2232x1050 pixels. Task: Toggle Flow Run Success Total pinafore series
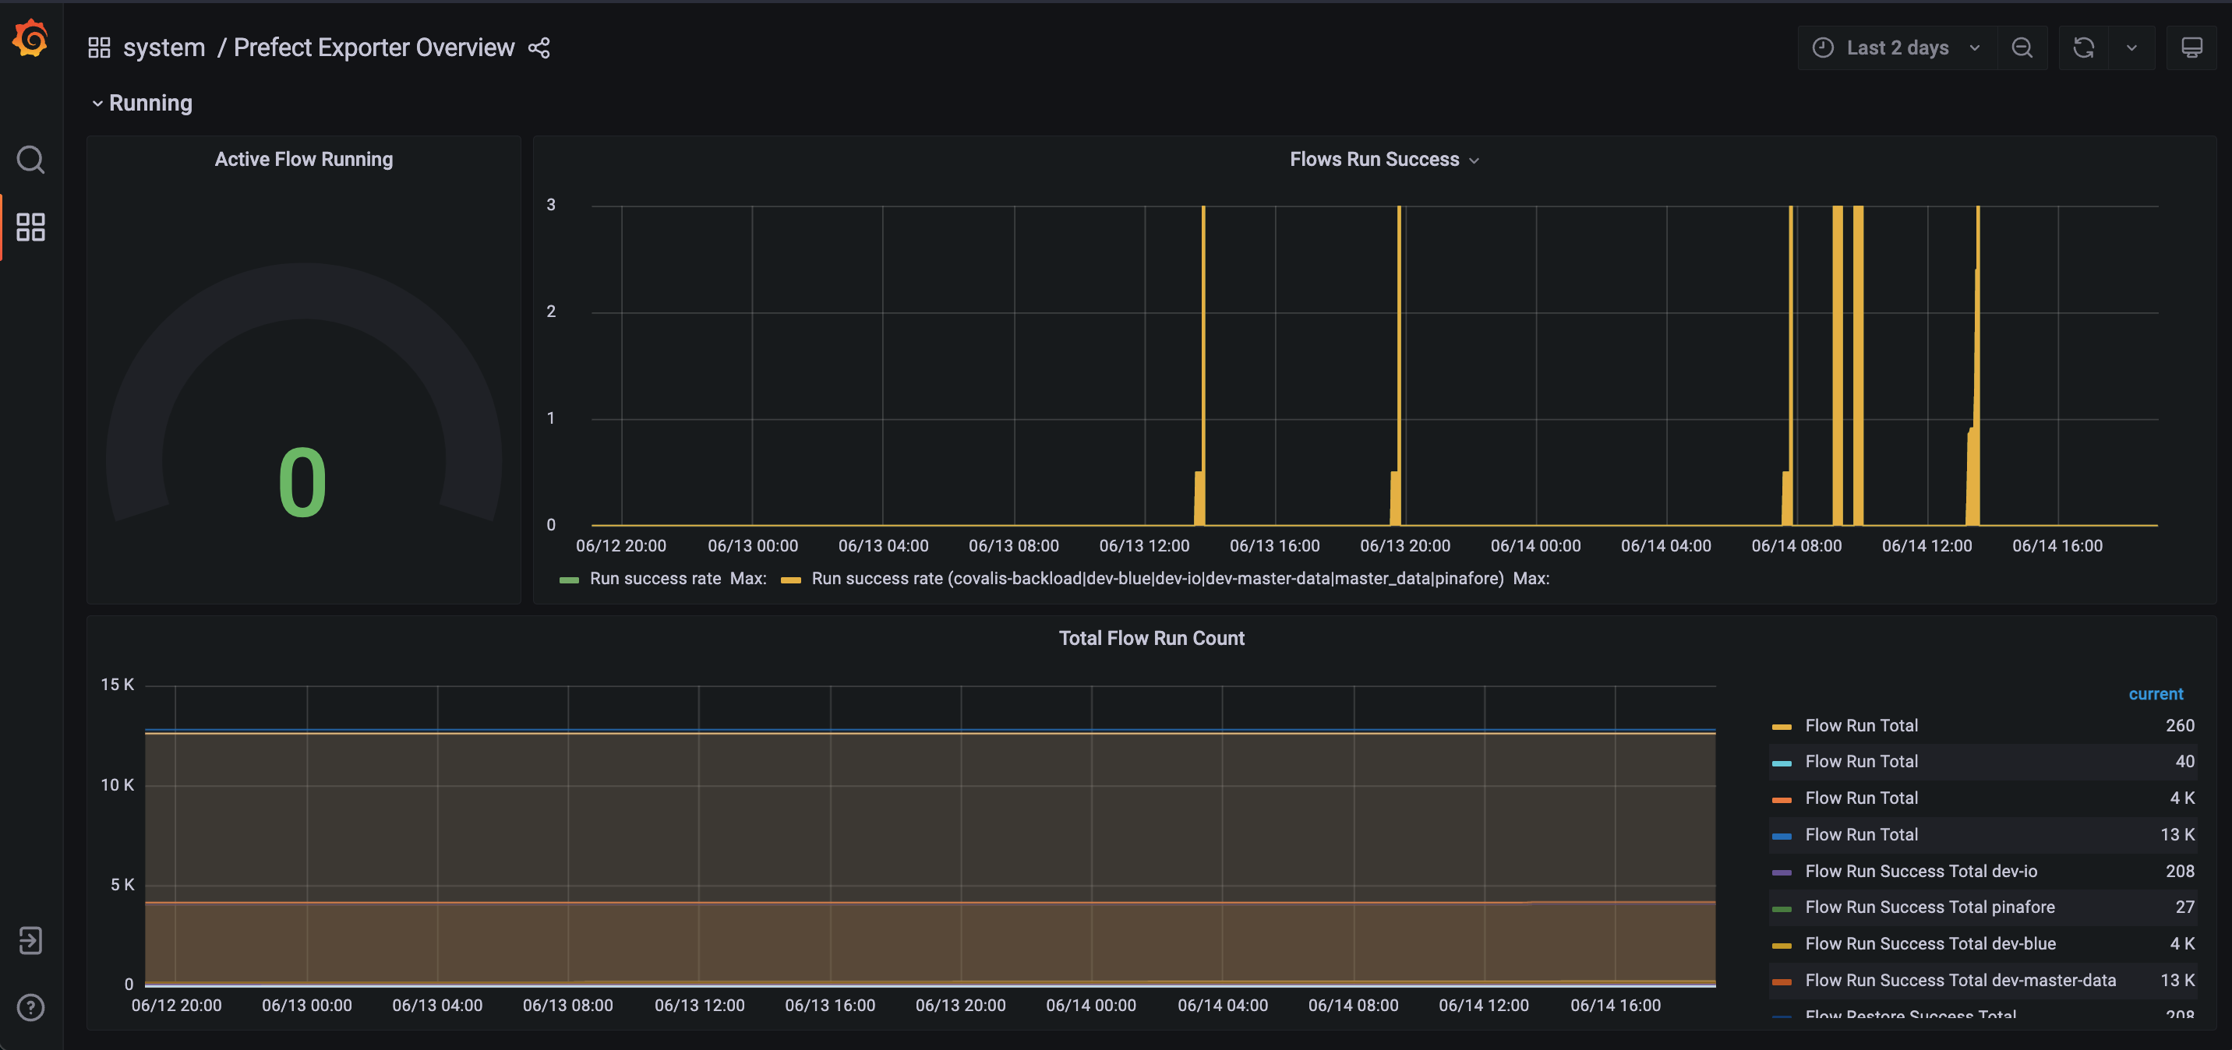pos(1929,907)
